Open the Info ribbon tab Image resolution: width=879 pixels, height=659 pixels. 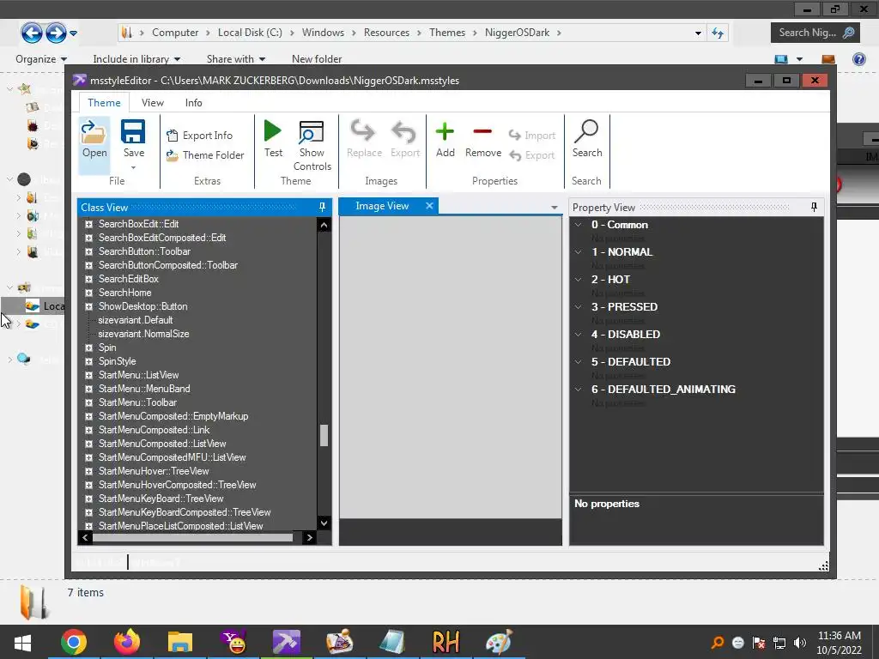(193, 103)
